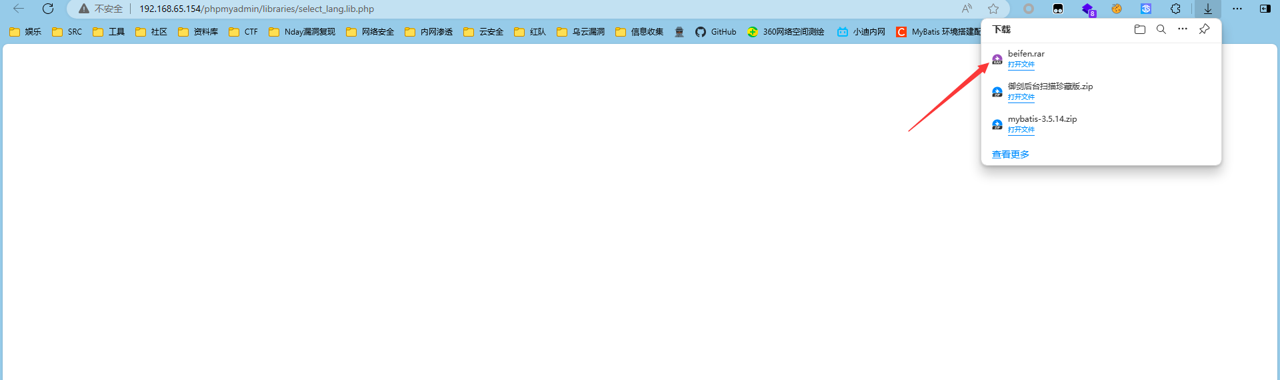Viewport: 1280px width, 380px height.
Task: Click 打开文件 under mybatis-3.5.14.zip
Action: point(1021,130)
